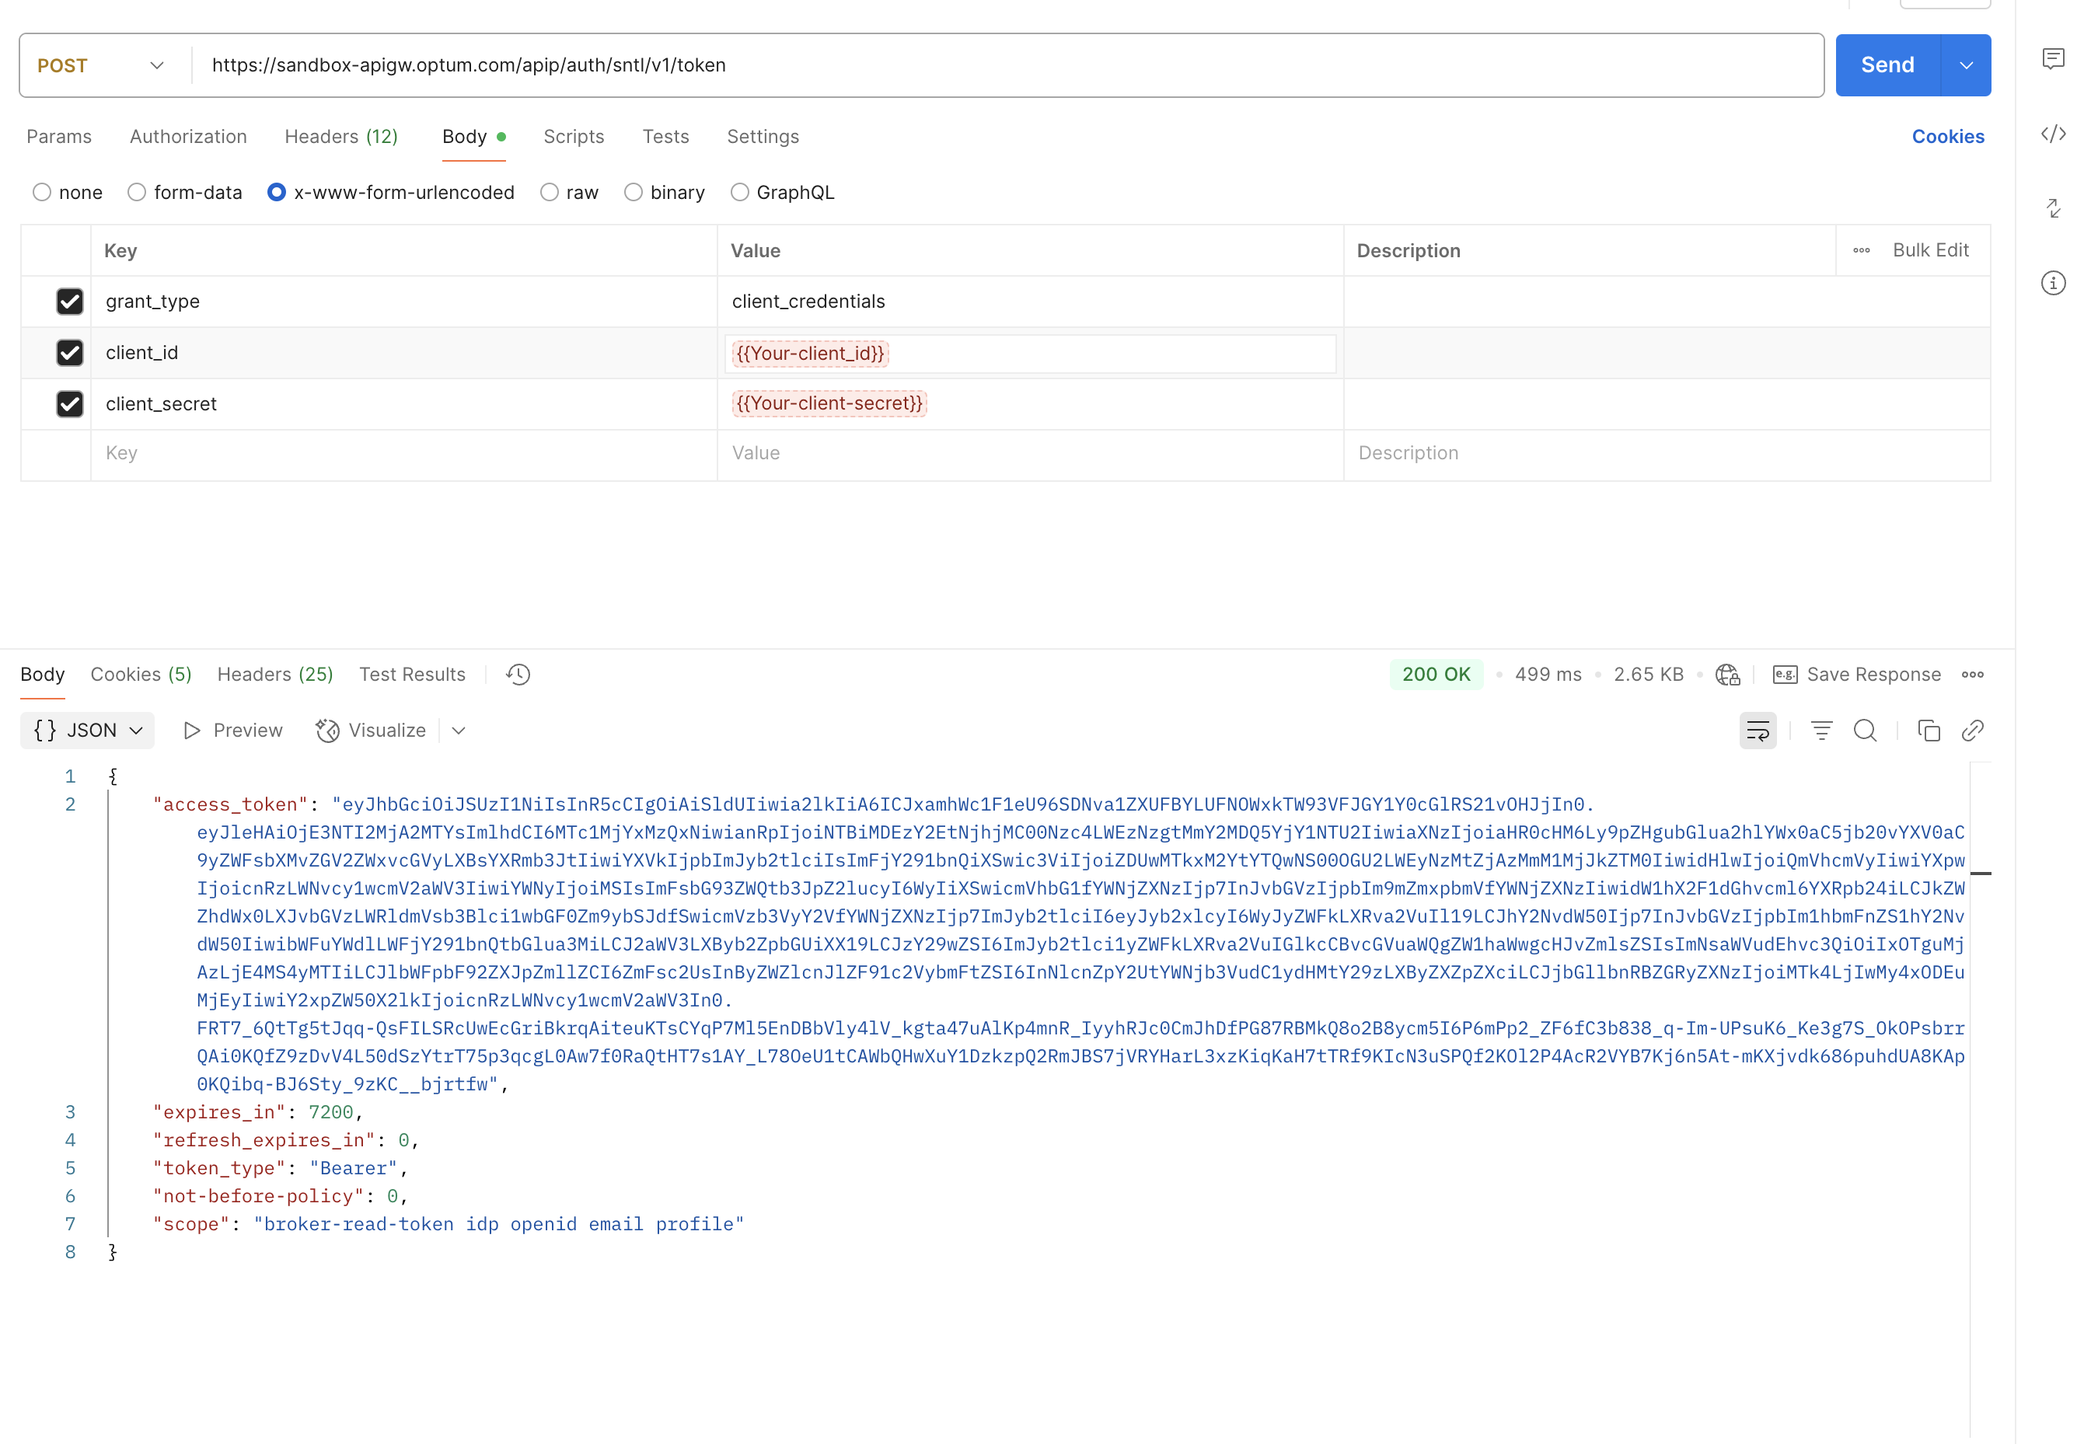Select the response Body tab

[x=43, y=674]
